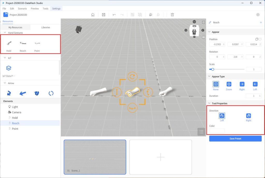Select the Camera element in list
This screenshot has width=265, height=178.
(x=16, y=112)
